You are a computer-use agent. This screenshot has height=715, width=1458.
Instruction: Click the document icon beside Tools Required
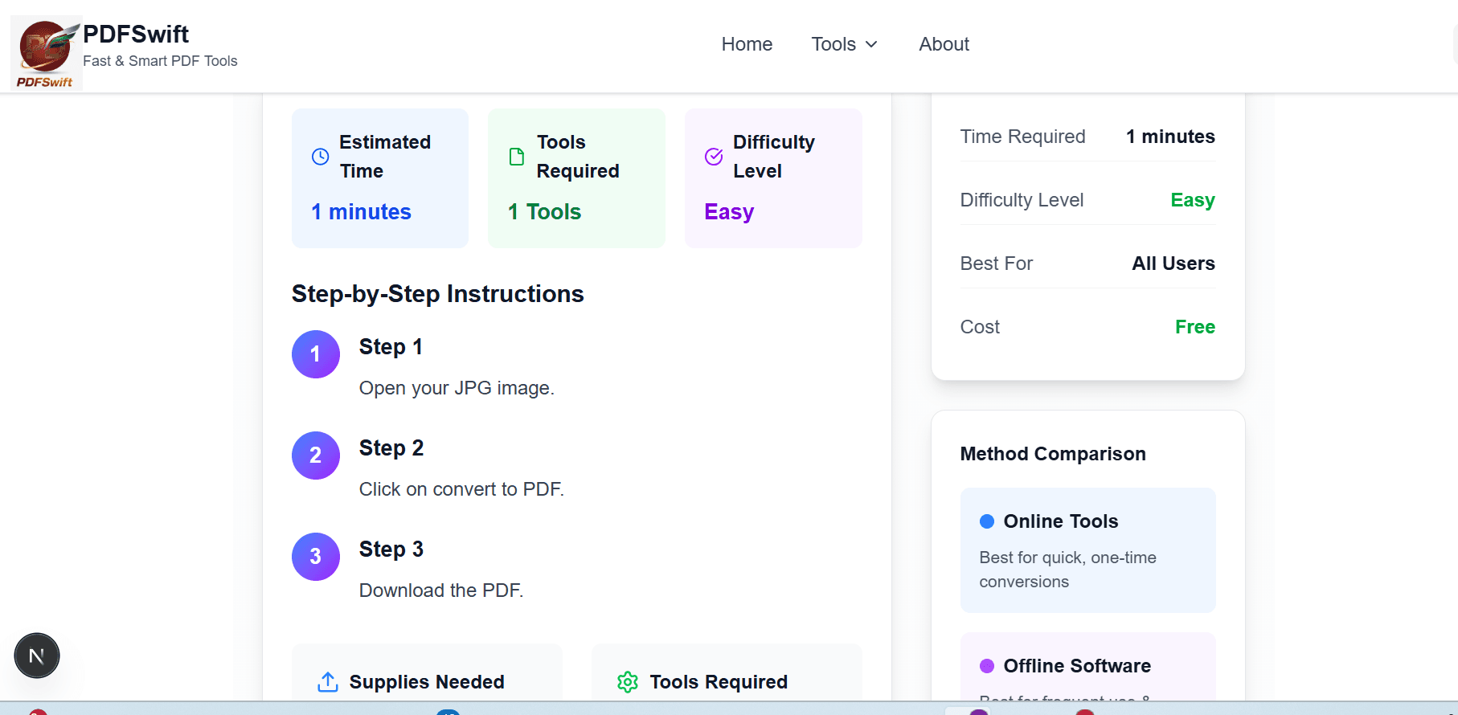517,157
